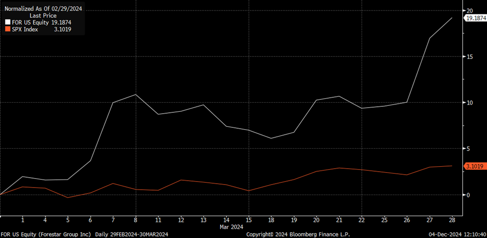Viewport: 487px width, 238px height.
Task: Select the 'FOR US Equity' legend label
Action: tap(30, 22)
